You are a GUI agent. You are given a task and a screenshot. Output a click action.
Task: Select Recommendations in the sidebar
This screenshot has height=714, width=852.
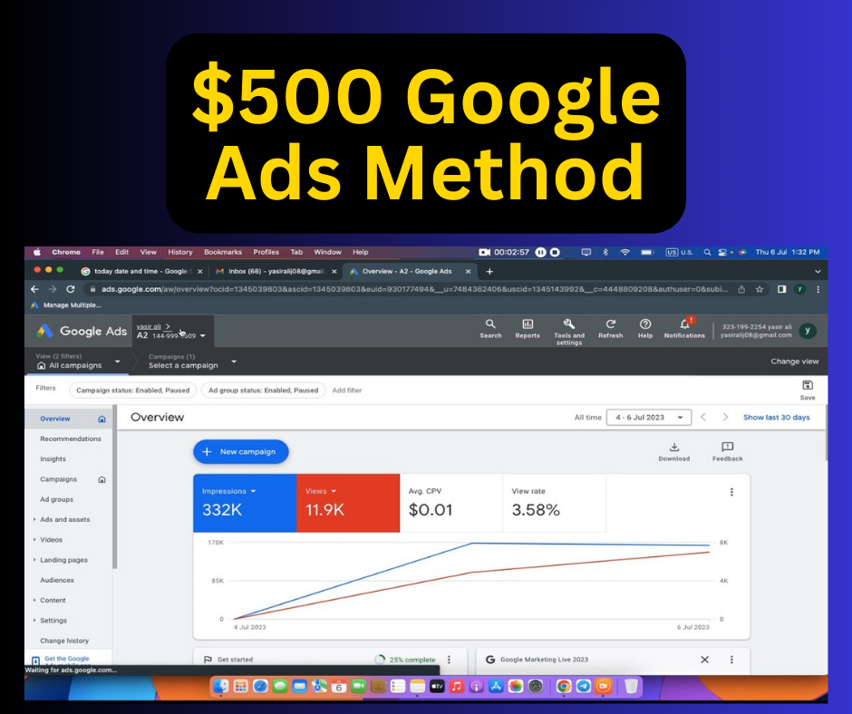pos(71,439)
